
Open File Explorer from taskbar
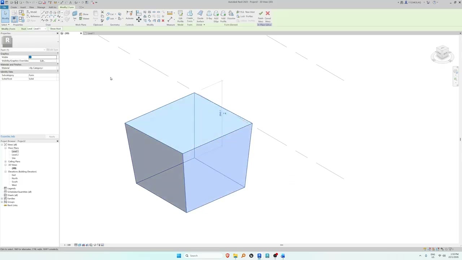[x=235, y=256]
